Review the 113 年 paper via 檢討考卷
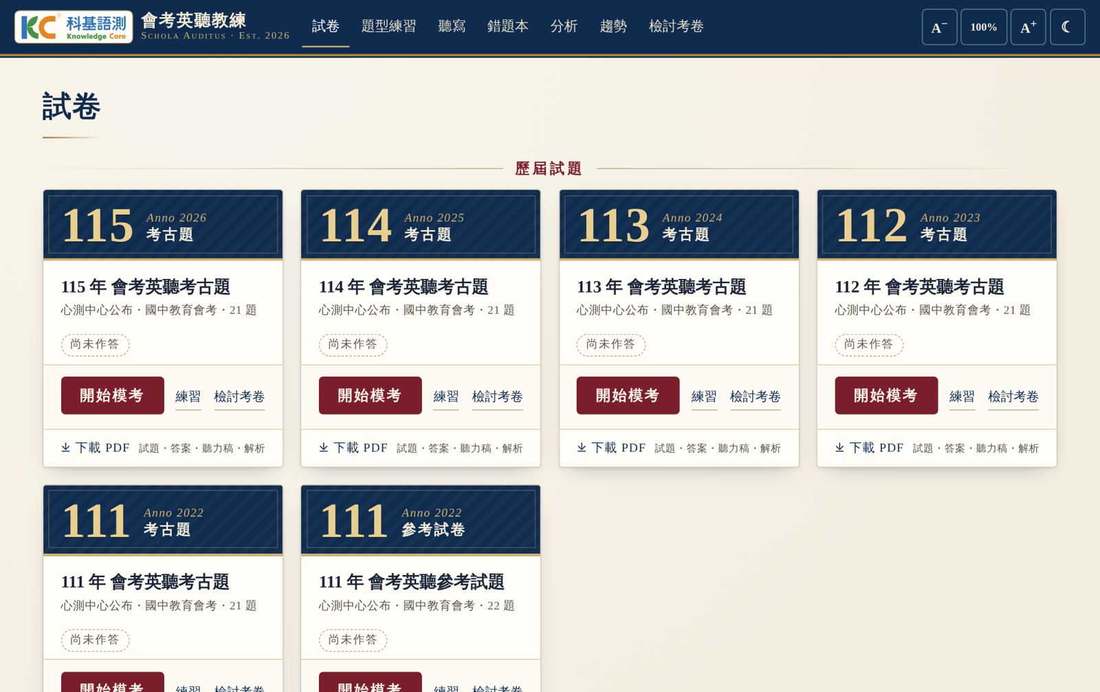The height and width of the screenshot is (692, 1100). click(755, 397)
